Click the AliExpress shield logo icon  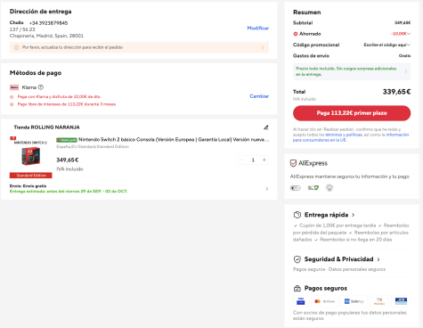coord(293,163)
